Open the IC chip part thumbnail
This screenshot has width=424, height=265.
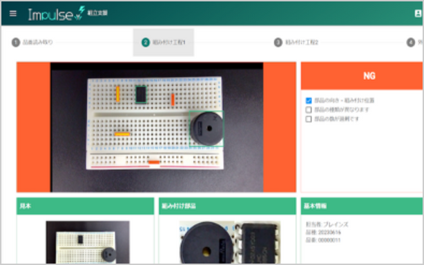click(x=258, y=242)
